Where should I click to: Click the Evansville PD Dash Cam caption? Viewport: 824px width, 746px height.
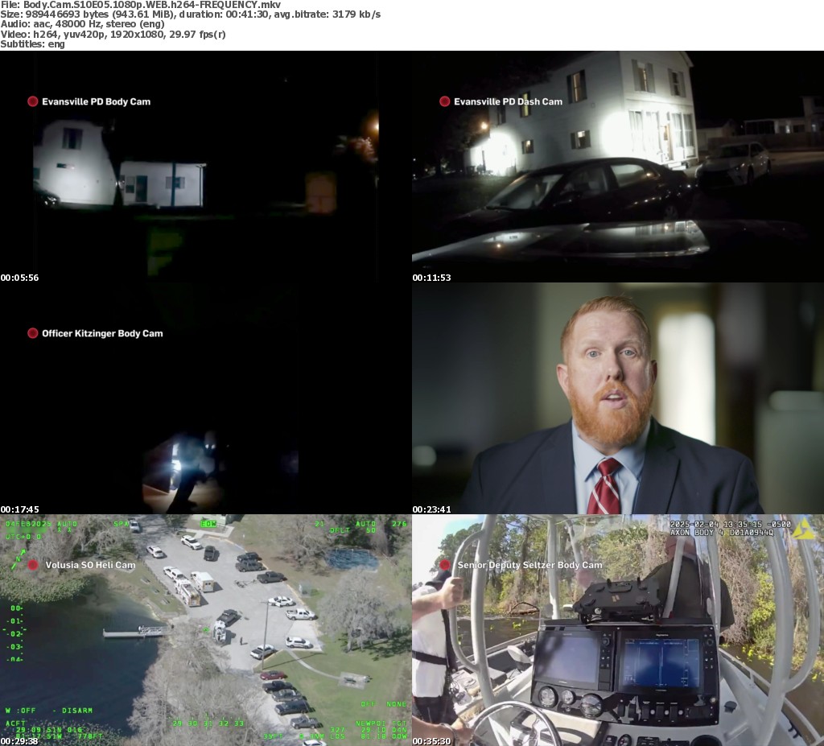coord(508,101)
